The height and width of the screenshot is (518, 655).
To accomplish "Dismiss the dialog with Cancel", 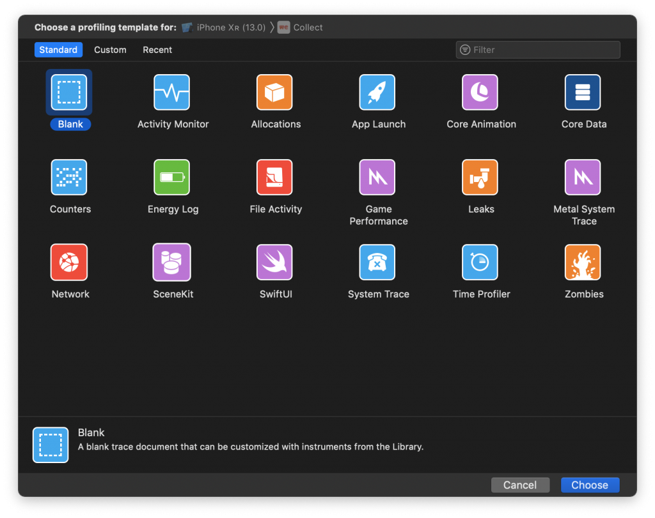I will pyautogui.click(x=520, y=485).
